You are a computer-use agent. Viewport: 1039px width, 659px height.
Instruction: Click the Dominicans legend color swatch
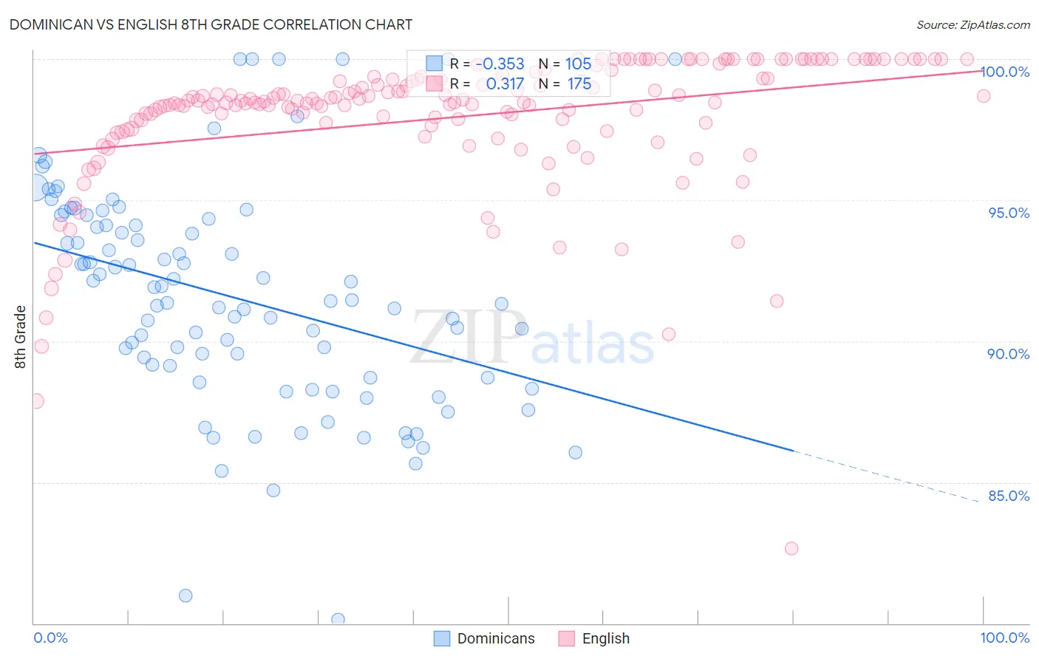click(442, 638)
